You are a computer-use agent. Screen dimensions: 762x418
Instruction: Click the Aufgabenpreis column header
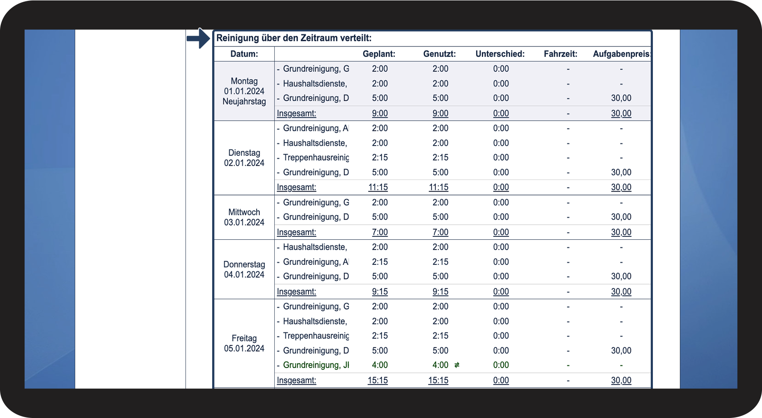click(x=621, y=54)
